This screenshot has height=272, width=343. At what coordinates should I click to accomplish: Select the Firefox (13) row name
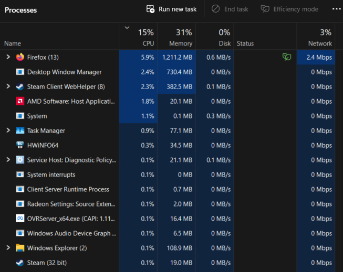(x=43, y=57)
